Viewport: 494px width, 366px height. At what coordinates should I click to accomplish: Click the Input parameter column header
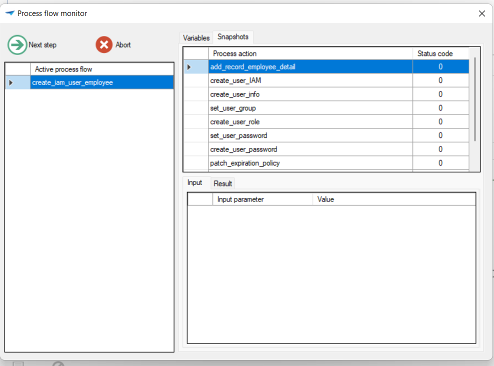[x=263, y=199]
